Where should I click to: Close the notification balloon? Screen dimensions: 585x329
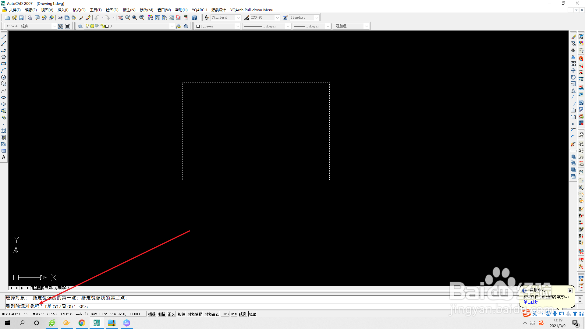[x=570, y=291]
